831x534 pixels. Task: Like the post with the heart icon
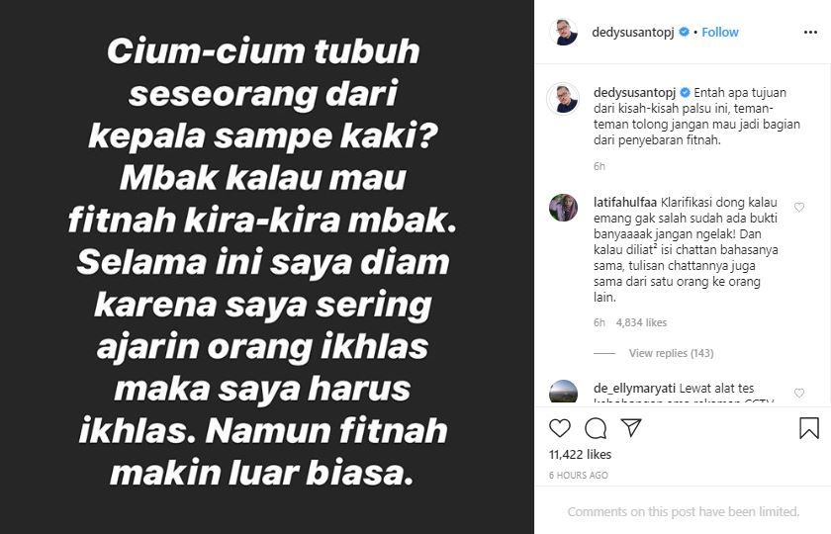(x=560, y=428)
